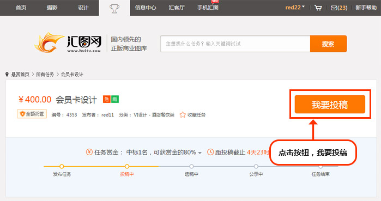Viewport: 381px width, 201px height.
Task: Open the trophy tab in top navigation
Action: 114,8
